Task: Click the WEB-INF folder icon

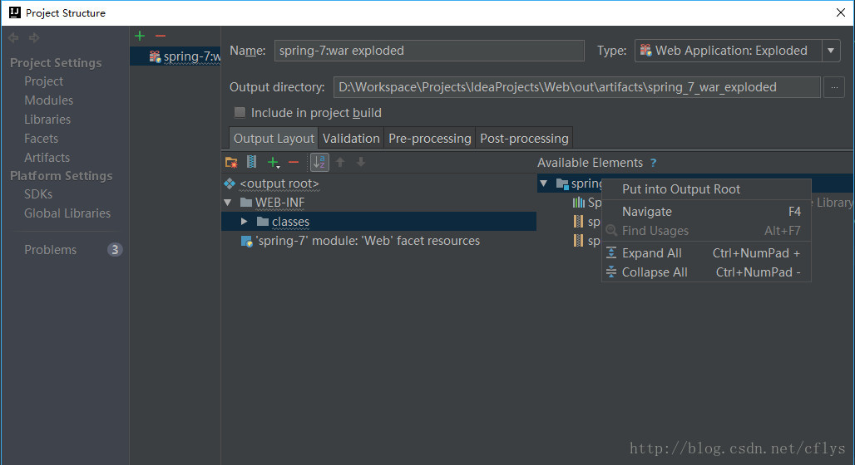Action: pyautogui.click(x=246, y=203)
